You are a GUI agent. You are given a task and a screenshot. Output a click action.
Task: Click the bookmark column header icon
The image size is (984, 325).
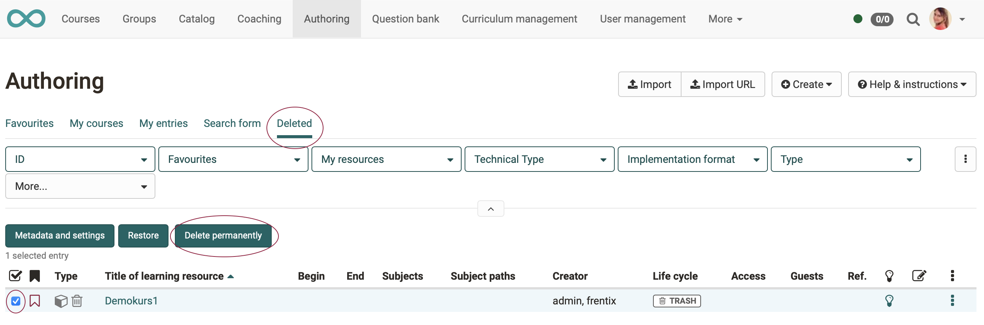click(x=35, y=276)
